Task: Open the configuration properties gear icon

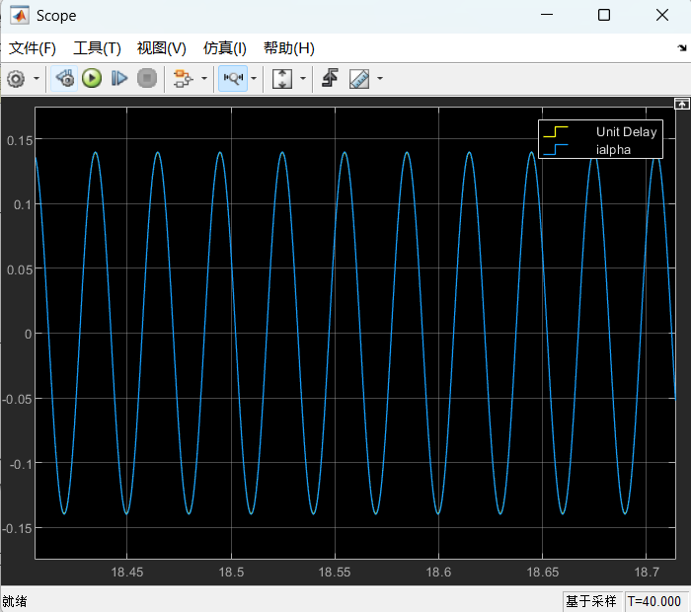Action: coord(16,79)
